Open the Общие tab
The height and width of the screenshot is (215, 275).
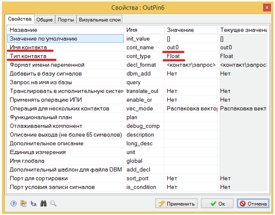44,20
